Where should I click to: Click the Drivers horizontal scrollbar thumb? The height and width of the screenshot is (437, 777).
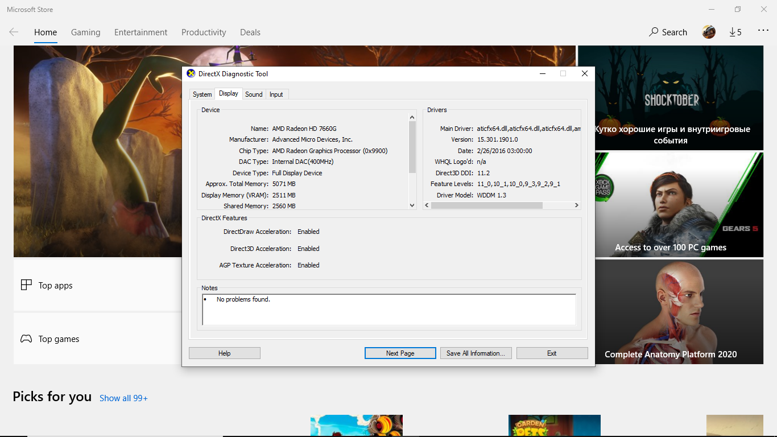click(x=487, y=205)
